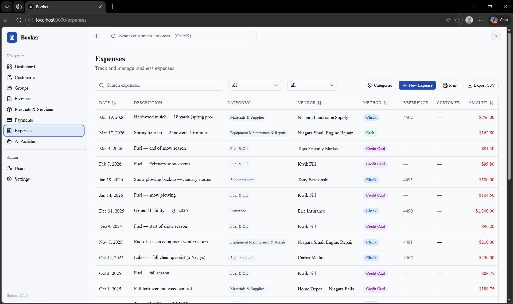Export expenses to CSV
The height and width of the screenshot is (304, 513).
pyautogui.click(x=481, y=85)
